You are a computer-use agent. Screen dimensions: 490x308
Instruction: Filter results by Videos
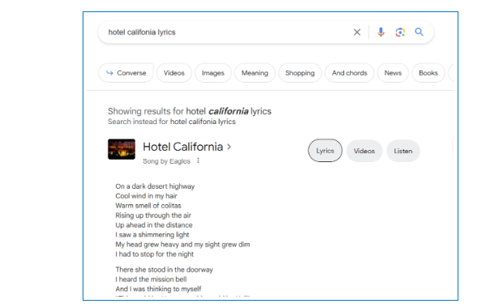coord(174,73)
